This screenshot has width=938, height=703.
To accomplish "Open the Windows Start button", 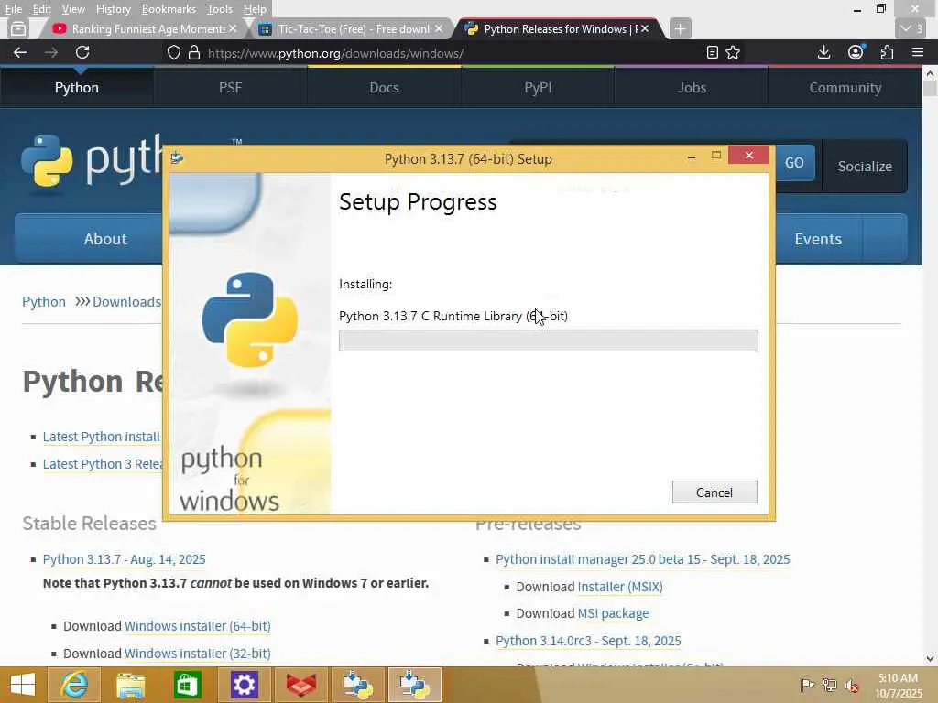I will tap(23, 685).
